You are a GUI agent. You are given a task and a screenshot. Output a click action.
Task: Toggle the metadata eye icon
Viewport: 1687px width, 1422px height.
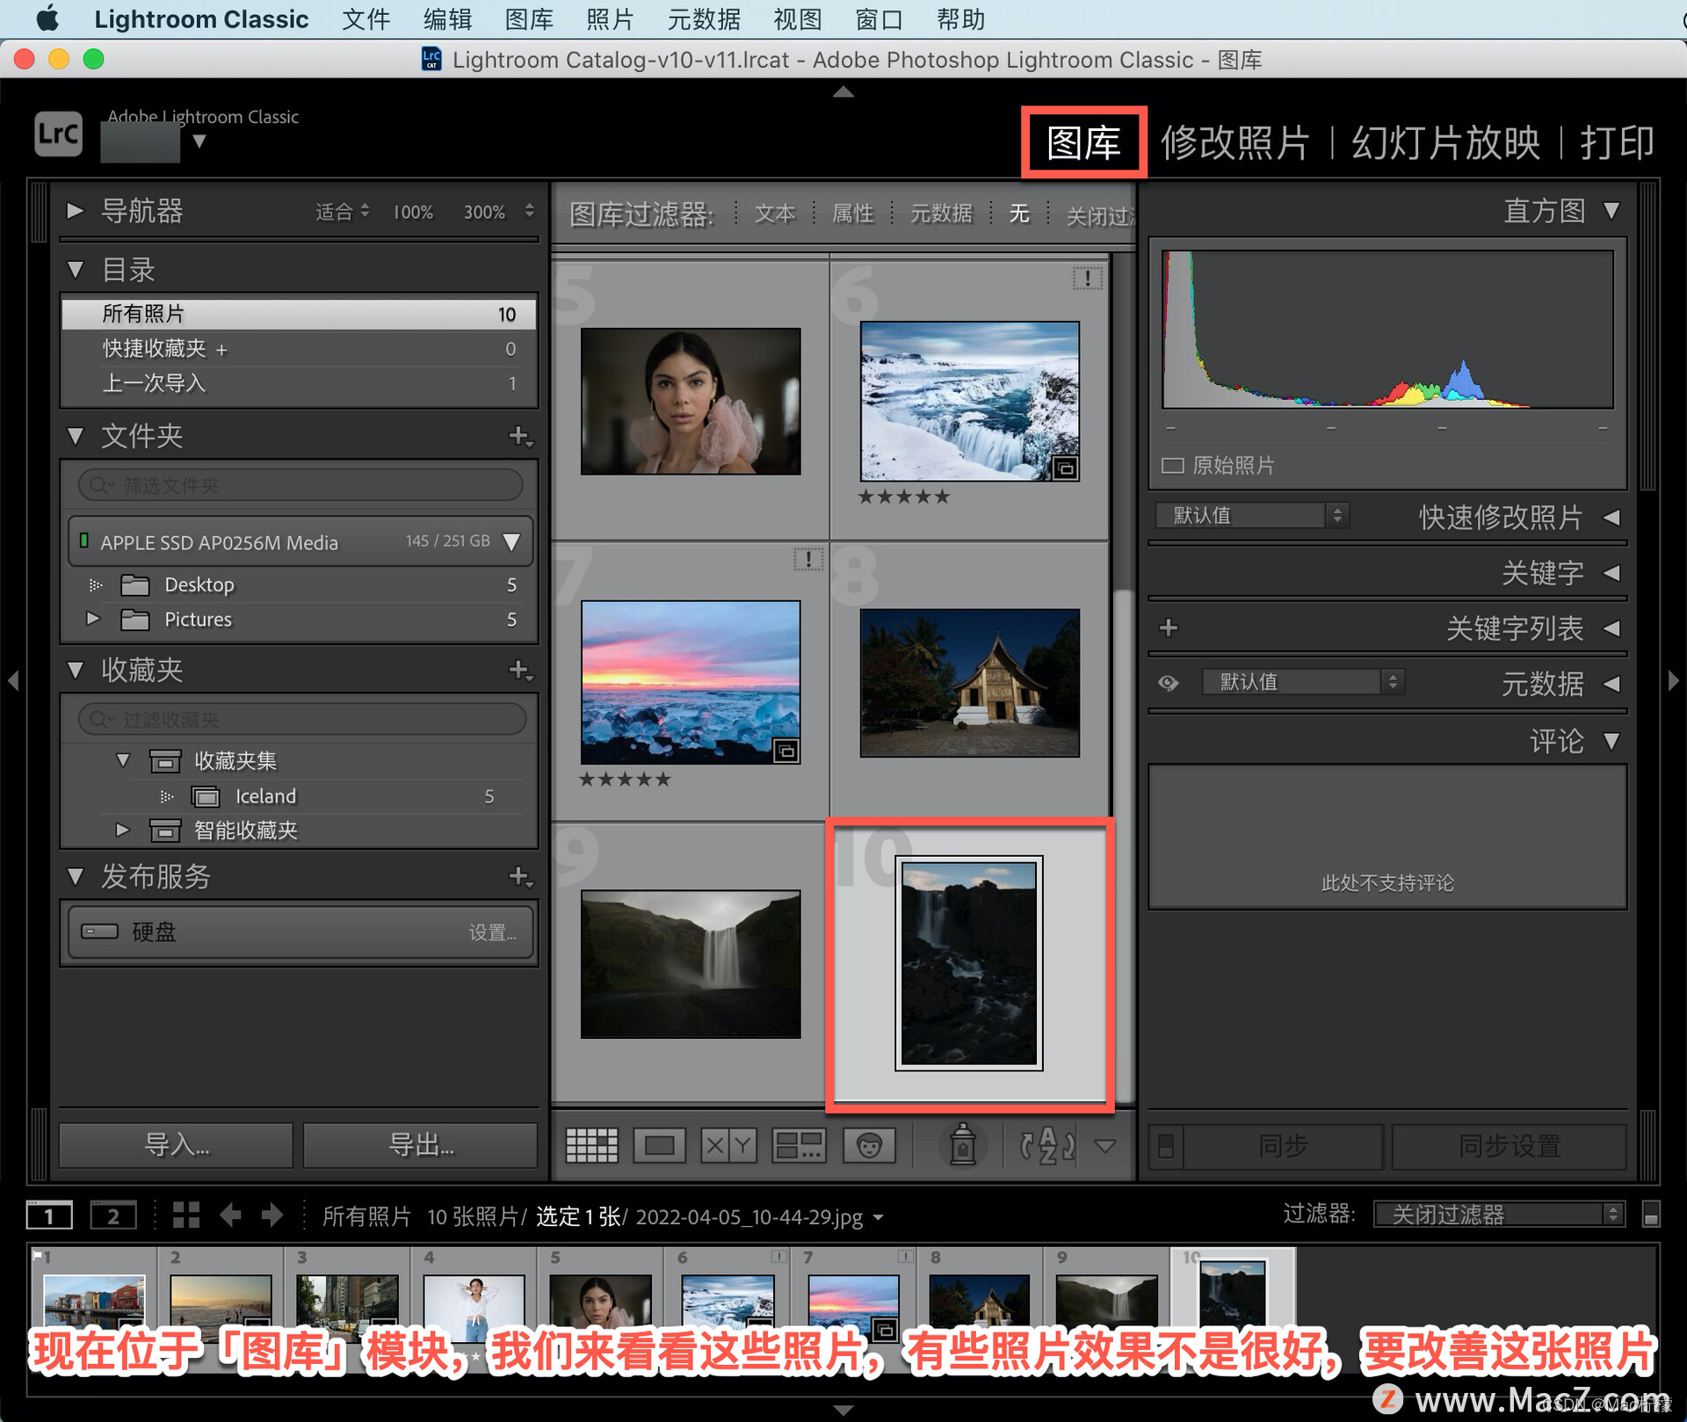(x=1168, y=683)
